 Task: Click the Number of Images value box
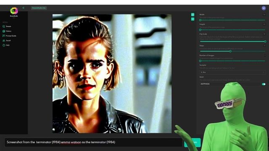[x=264, y=55]
